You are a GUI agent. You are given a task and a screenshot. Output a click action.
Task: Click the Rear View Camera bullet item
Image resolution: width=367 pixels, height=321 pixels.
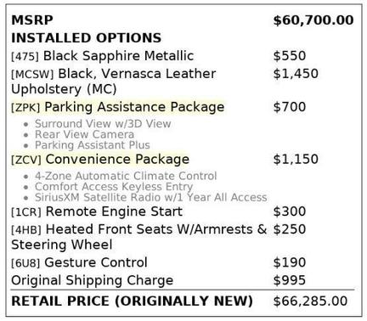(x=84, y=134)
